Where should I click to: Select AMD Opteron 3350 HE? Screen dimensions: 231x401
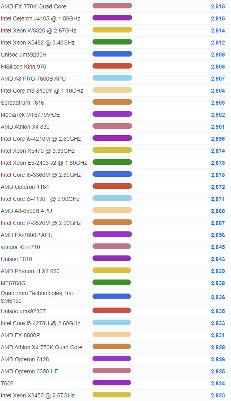coord(29,371)
